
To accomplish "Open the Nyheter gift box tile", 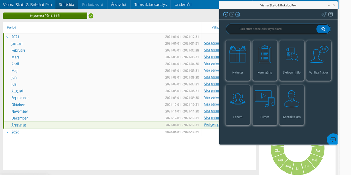I will [x=238, y=60].
